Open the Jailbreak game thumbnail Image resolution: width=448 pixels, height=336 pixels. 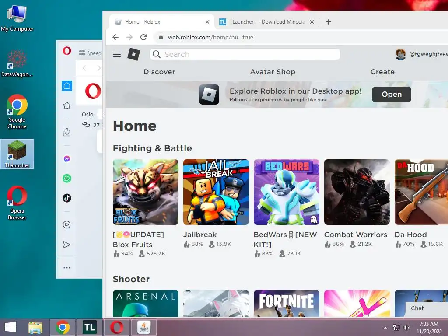click(x=216, y=192)
